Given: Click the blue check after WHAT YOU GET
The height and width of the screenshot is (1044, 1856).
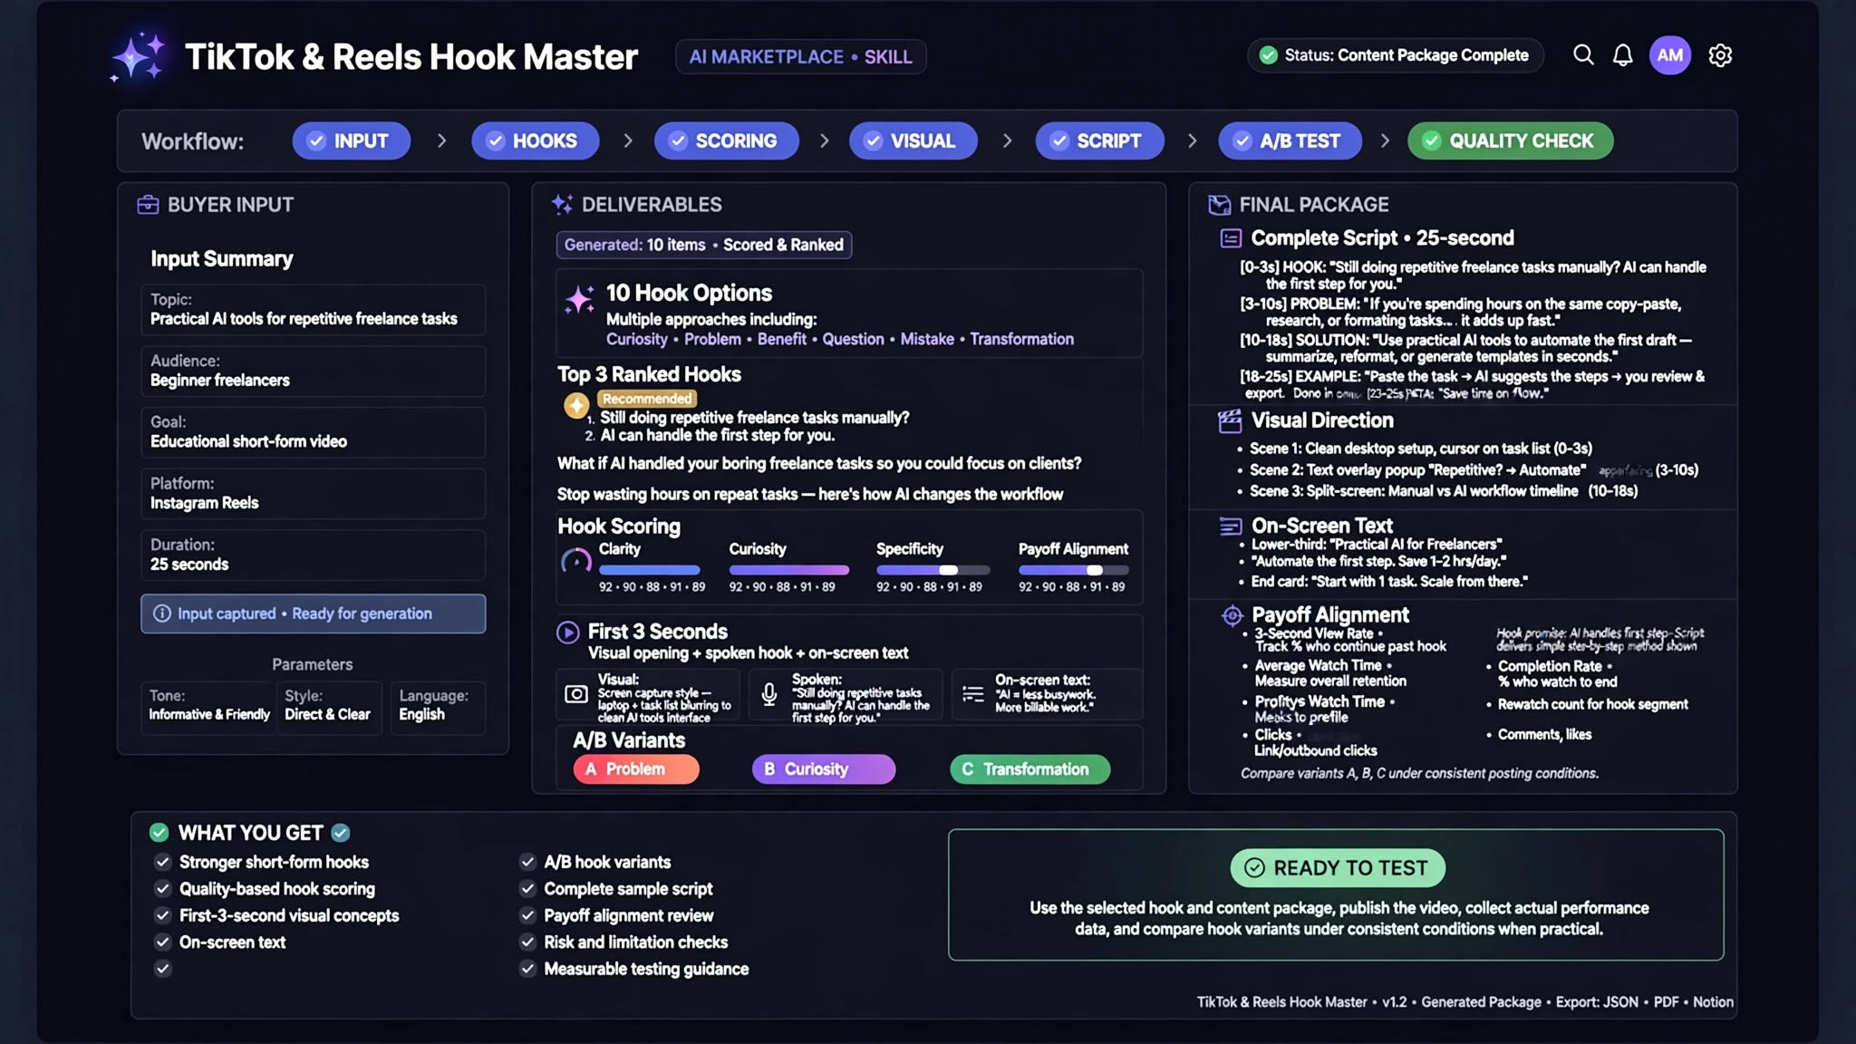Looking at the screenshot, I should pyautogui.click(x=341, y=832).
